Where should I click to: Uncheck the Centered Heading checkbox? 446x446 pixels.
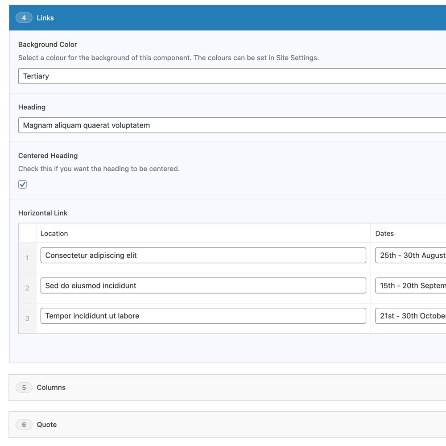pos(22,184)
